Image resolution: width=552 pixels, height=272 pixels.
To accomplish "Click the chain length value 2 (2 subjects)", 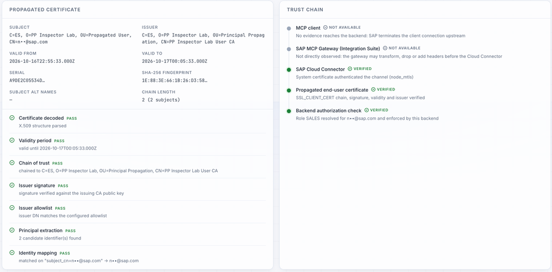I will 161,100.
